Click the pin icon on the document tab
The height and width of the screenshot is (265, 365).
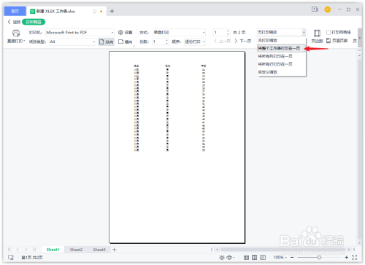pyautogui.click(x=94, y=12)
